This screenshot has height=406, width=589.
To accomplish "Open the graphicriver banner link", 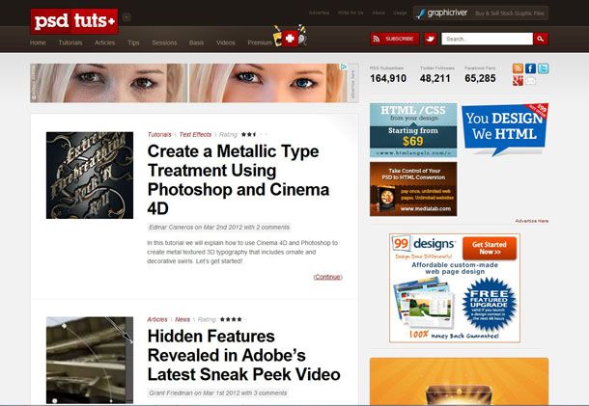I will [481, 14].
